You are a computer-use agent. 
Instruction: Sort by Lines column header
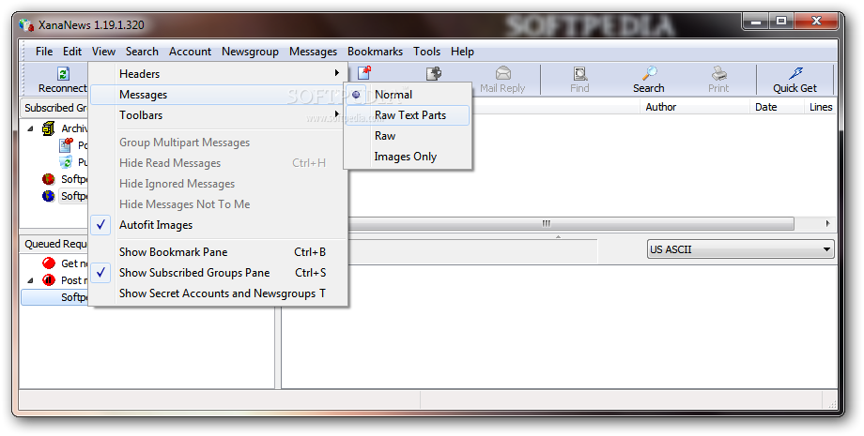pyautogui.click(x=821, y=107)
